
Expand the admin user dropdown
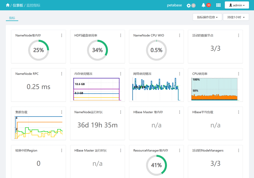coord(237,5)
